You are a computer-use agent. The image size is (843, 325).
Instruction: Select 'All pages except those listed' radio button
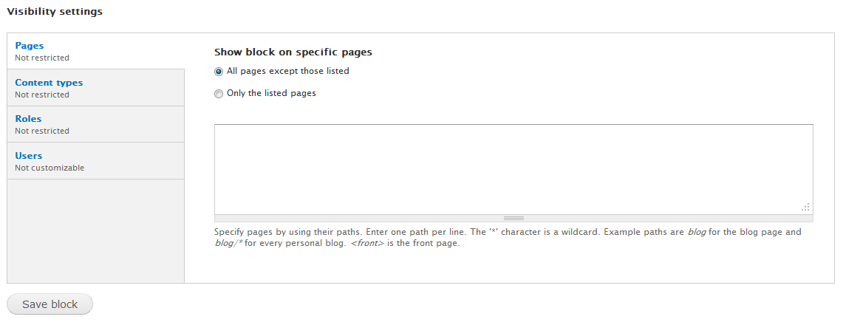point(218,72)
